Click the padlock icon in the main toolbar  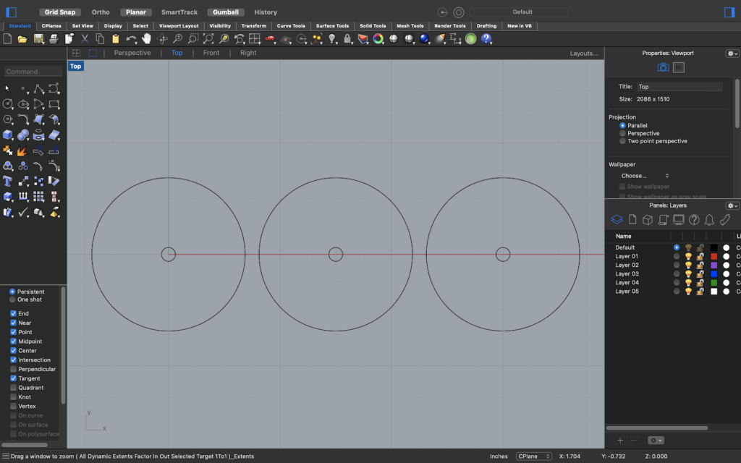pyautogui.click(x=347, y=39)
